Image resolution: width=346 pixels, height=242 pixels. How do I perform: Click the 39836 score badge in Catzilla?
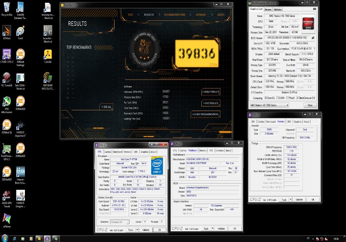click(x=197, y=54)
